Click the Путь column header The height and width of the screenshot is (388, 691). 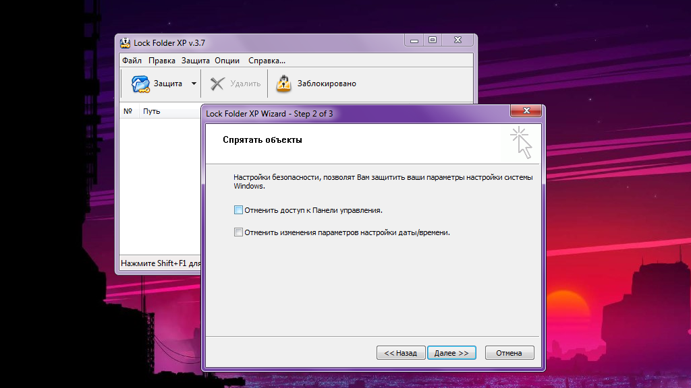(170, 111)
